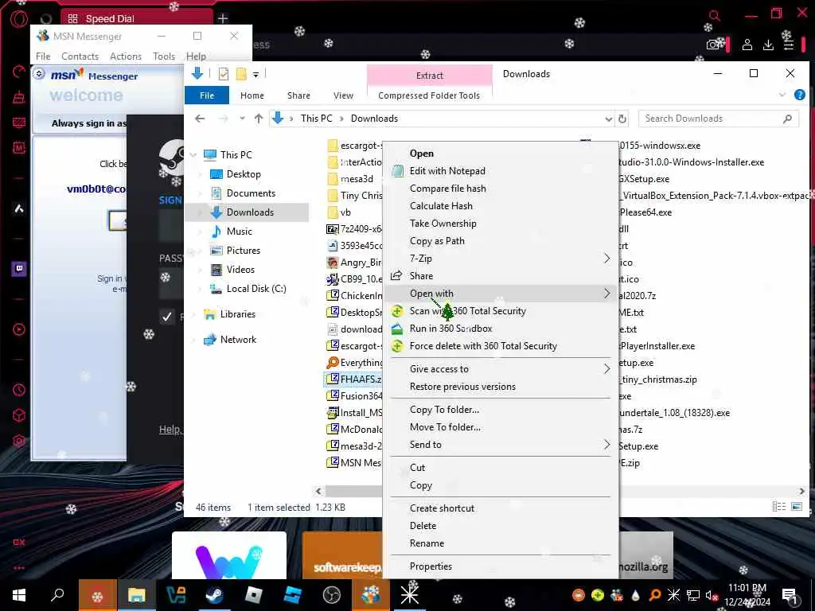Force delete with 360 Total Security icon
Viewport: 815px width, 611px height.
(397, 346)
